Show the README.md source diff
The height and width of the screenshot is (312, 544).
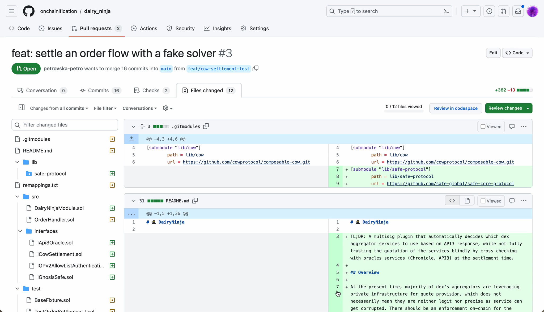[x=452, y=201]
